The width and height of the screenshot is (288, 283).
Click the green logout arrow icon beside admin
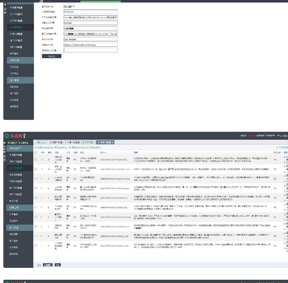(x=278, y=136)
